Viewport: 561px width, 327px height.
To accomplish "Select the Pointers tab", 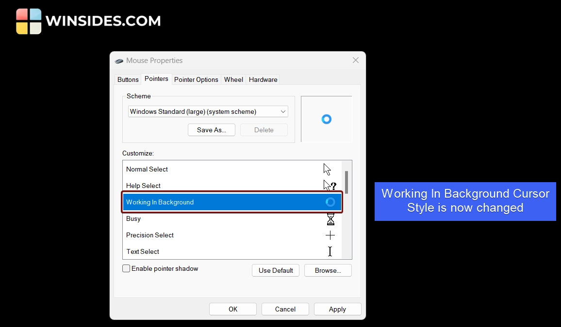I will (156, 79).
